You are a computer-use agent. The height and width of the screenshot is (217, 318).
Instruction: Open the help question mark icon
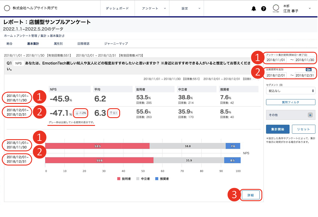tap(263, 8)
